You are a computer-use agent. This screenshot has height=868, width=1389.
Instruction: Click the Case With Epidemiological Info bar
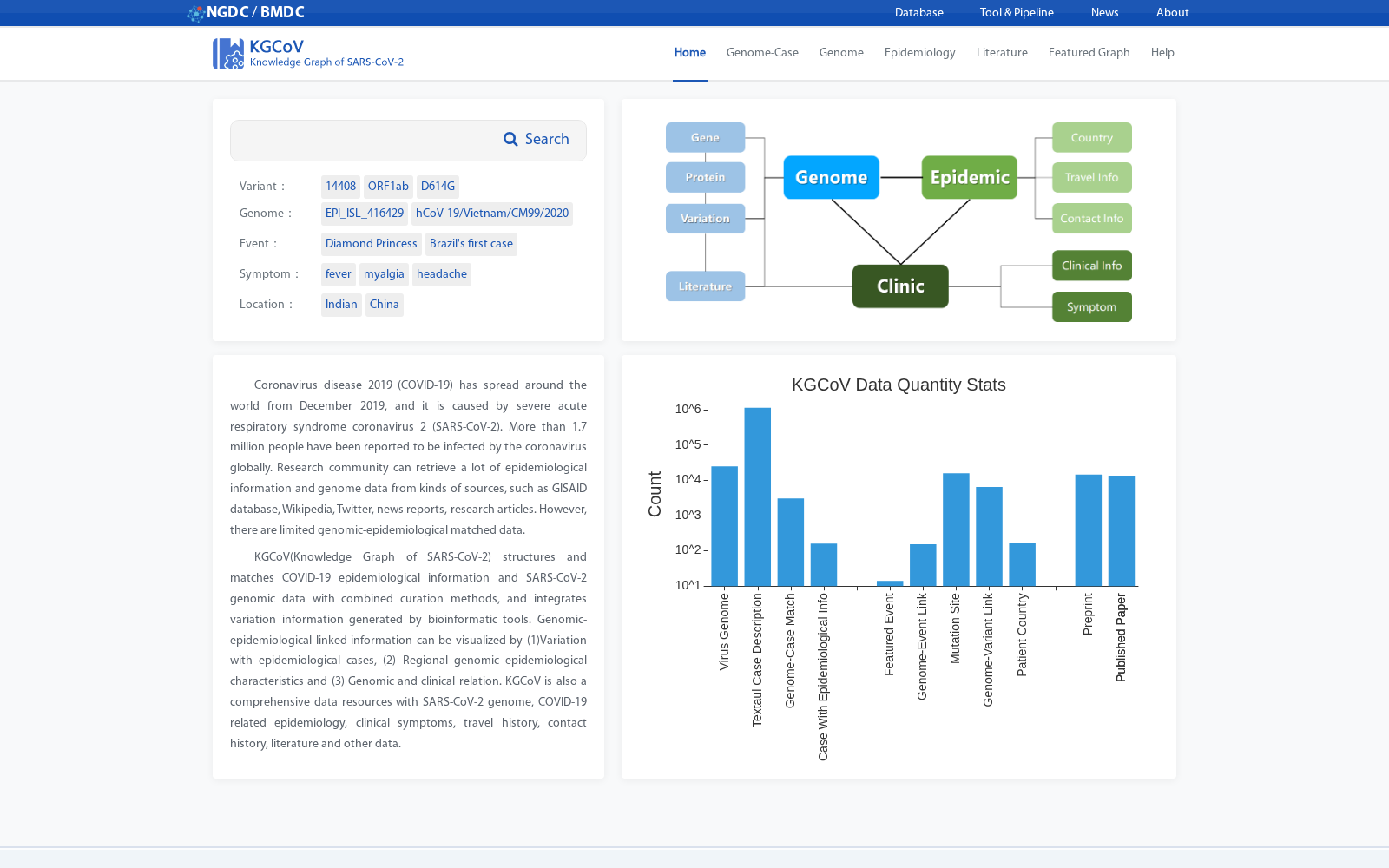click(x=824, y=565)
